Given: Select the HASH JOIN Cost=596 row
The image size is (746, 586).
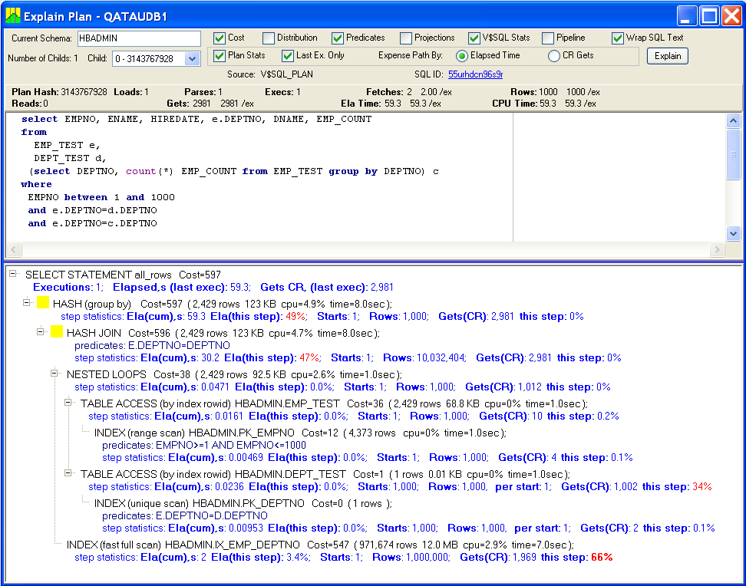Looking at the screenshot, I should (223, 332).
